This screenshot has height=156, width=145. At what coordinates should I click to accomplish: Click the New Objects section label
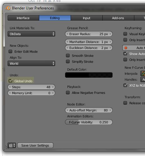point(19,46)
